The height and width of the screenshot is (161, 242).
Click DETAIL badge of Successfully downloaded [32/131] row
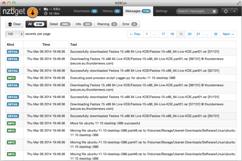point(13,71)
